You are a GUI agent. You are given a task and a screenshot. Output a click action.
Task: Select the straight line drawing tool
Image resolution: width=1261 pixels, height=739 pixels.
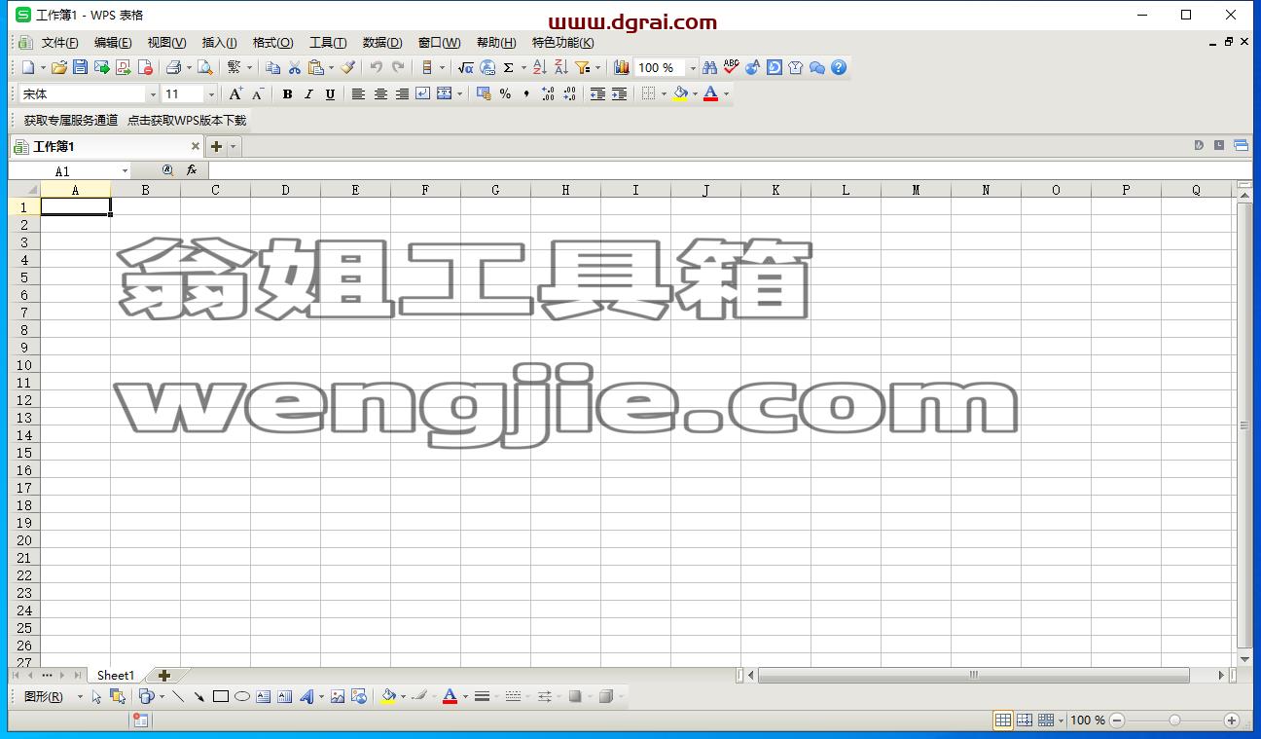[x=178, y=696]
